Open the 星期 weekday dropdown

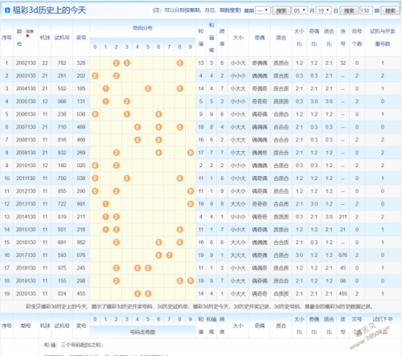(x=262, y=10)
